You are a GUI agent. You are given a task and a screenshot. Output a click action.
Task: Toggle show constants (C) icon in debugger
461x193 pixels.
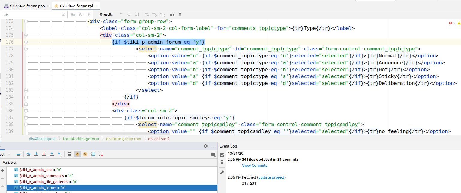pyautogui.click(x=77, y=154)
